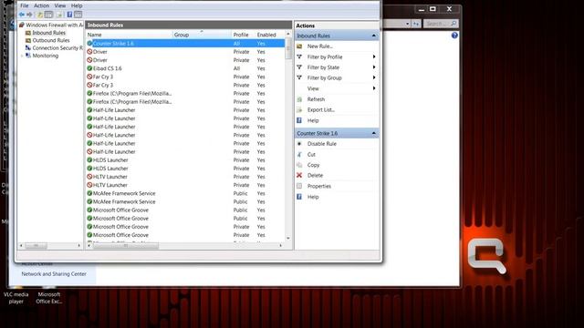
Task: Open Network and Sharing Center link
Action: point(54,274)
